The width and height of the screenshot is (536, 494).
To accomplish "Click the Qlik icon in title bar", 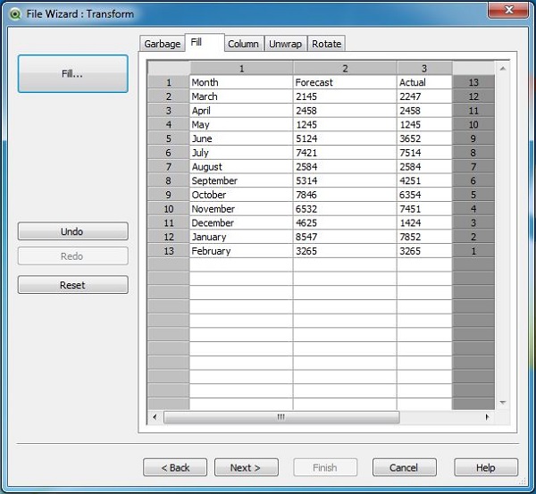I will [x=15, y=12].
